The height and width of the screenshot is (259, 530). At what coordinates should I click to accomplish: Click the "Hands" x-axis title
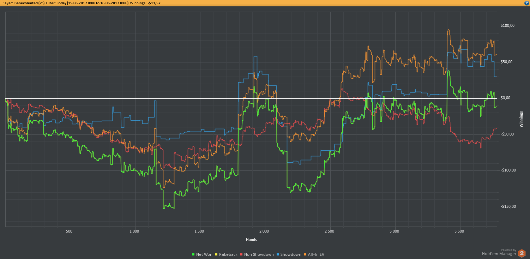coord(251,240)
